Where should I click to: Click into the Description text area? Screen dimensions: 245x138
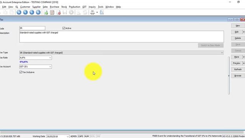tap(121, 37)
